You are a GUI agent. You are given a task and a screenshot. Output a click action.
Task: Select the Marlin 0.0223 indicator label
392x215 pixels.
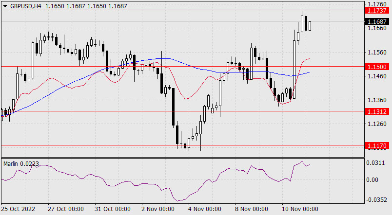(21, 163)
